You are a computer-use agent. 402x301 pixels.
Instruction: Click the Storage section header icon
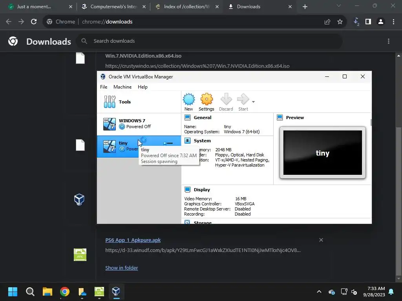click(x=187, y=222)
